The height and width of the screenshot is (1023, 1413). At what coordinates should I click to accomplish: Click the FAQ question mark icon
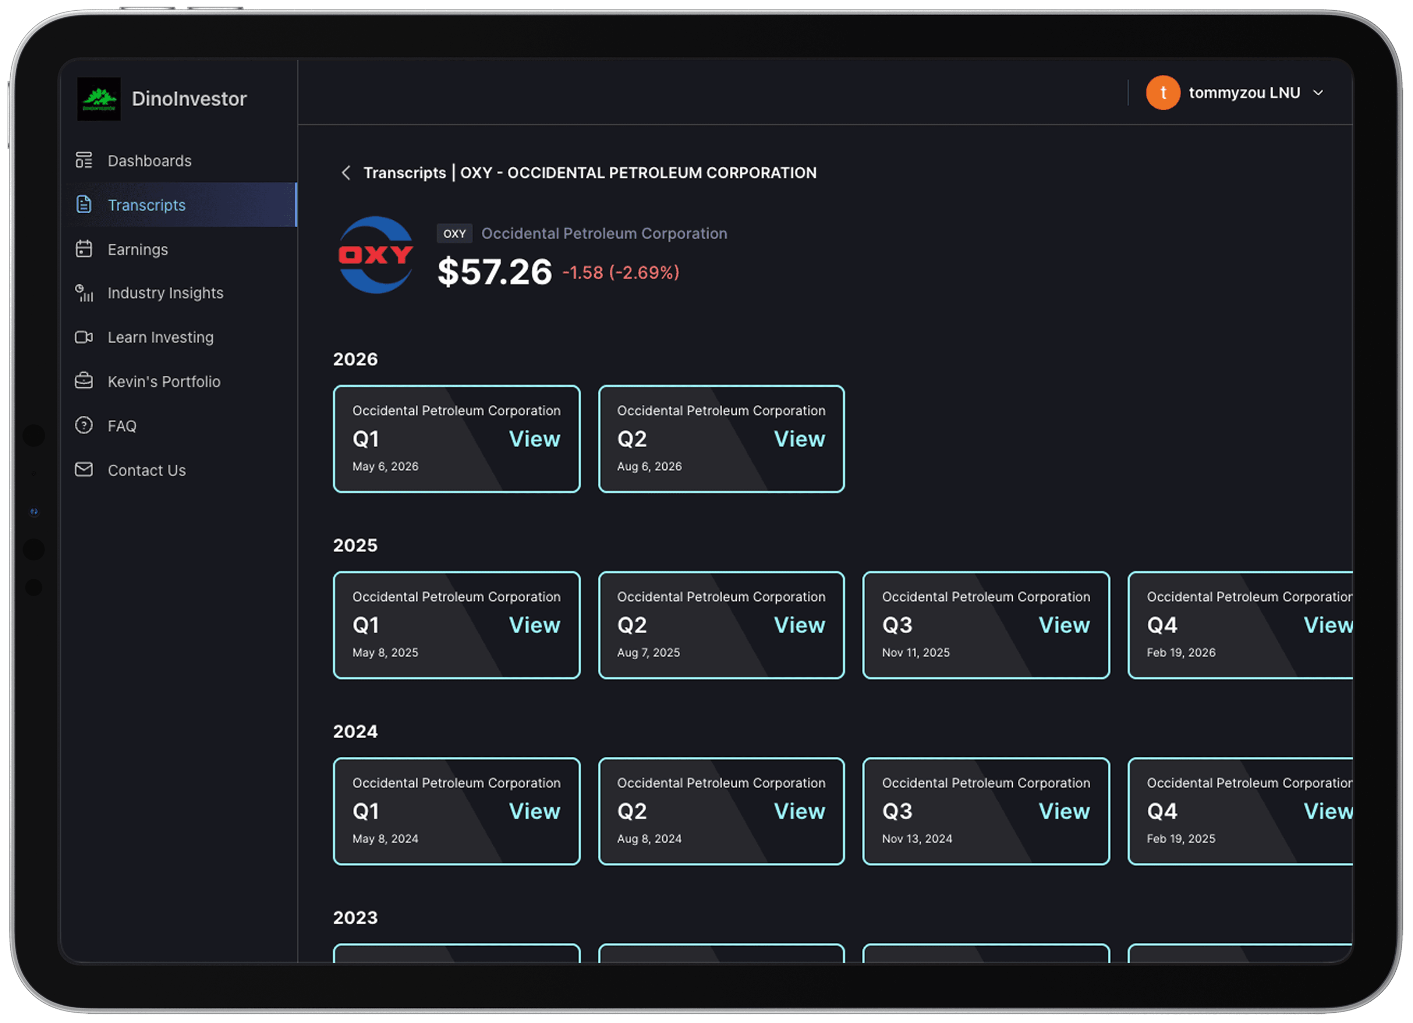84,426
